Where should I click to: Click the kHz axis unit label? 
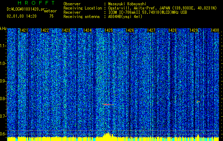[x=3, y=29]
